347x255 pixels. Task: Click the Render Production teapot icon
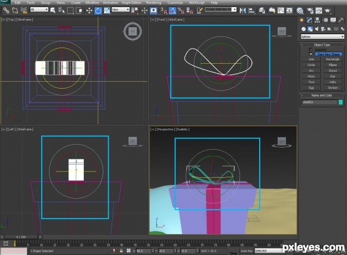(x=327, y=10)
